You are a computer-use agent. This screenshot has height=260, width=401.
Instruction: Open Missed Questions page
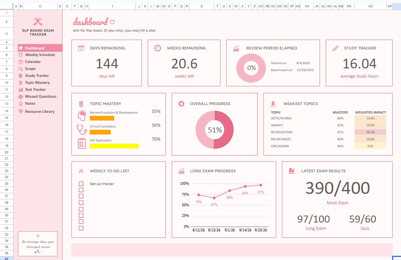pos(41,97)
